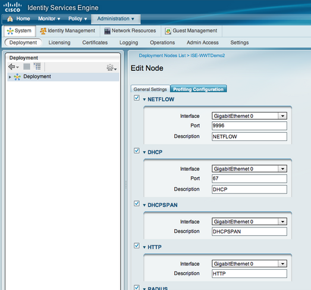The height and width of the screenshot is (290, 311).
Task: Click the Home house icon
Action: point(10,19)
